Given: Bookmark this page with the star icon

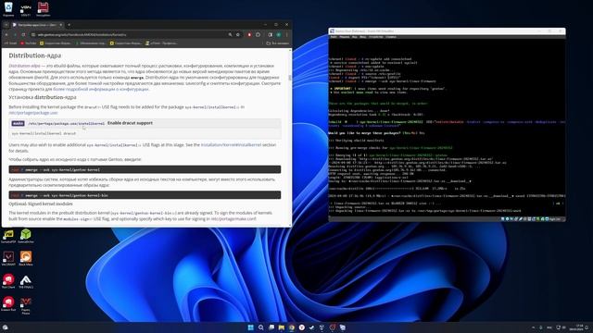Looking at the screenshot, I should 238,35.
